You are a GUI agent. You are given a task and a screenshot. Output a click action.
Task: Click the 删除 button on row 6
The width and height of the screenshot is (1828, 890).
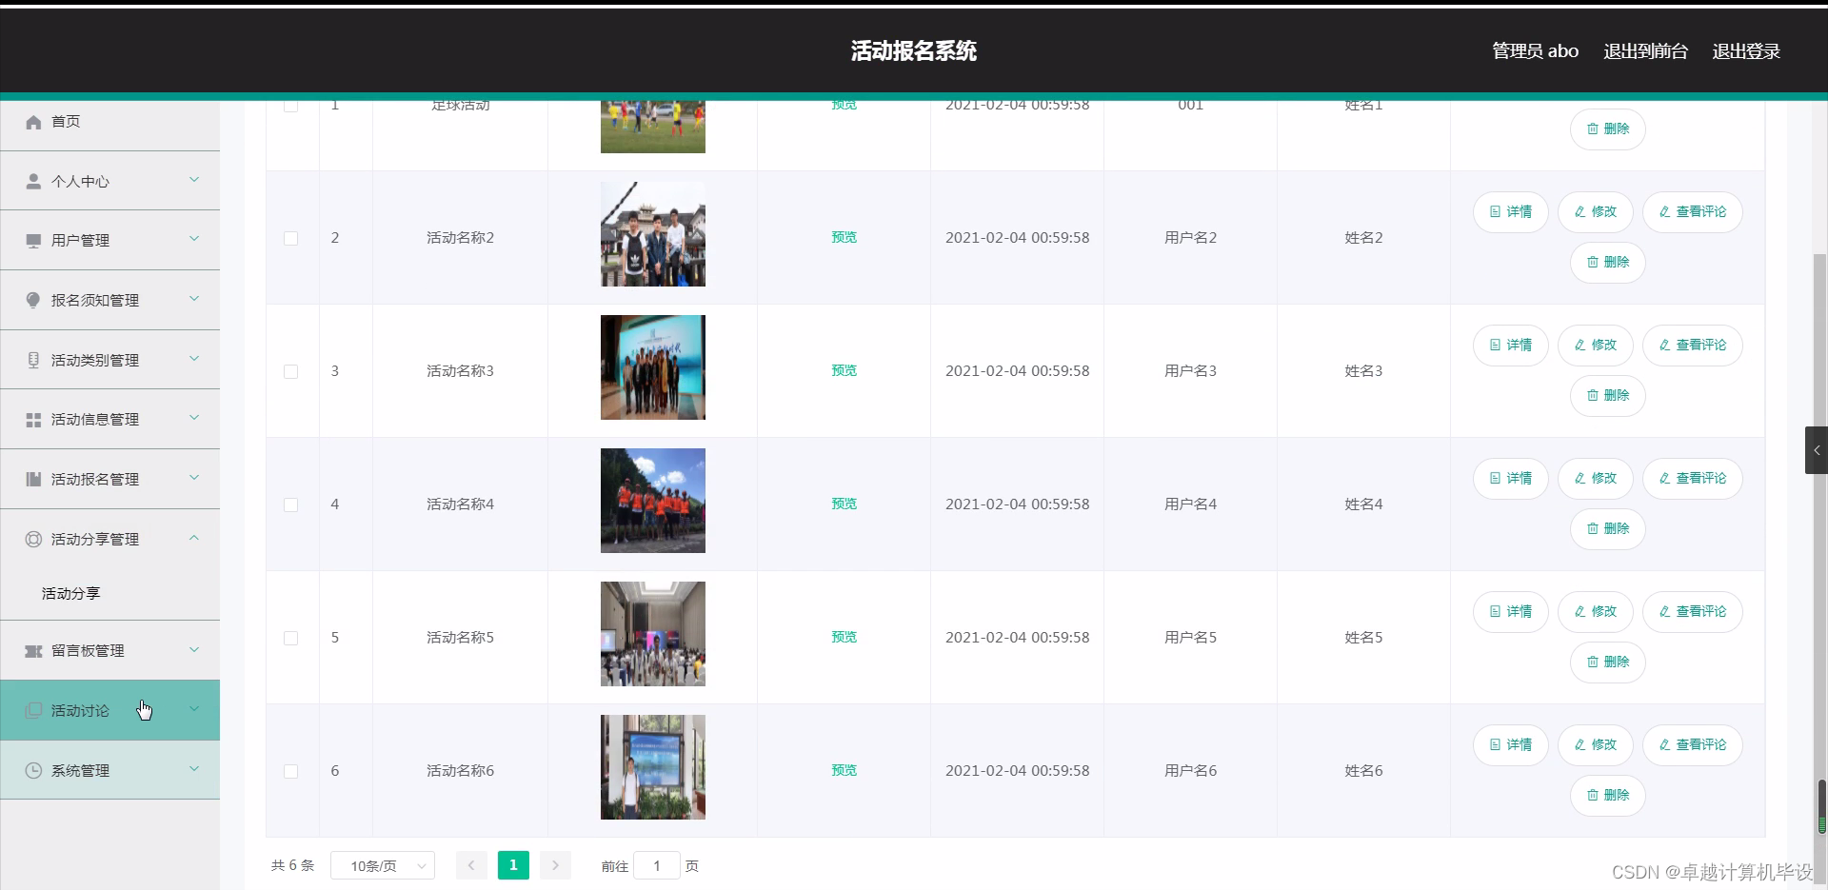pyautogui.click(x=1606, y=796)
